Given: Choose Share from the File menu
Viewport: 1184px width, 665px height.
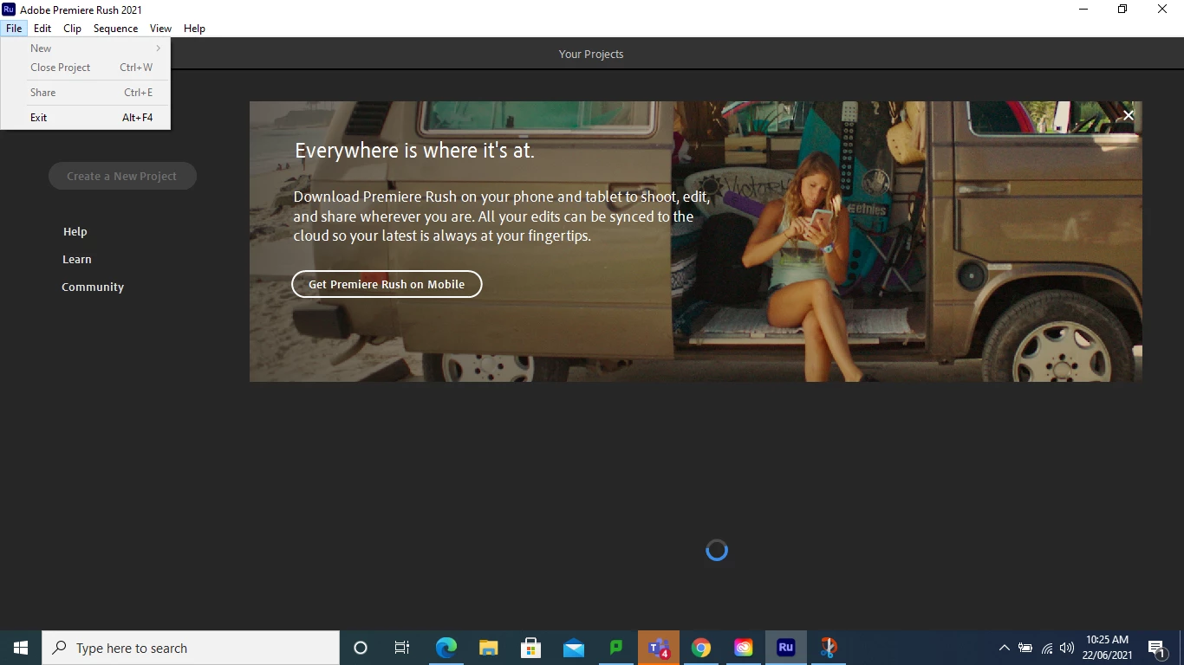Looking at the screenshot, I should pos(85,93).
